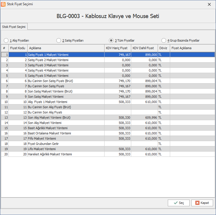Select row 14 'Son Alış Maliyet Yöntemi'
Image resolution: width=216 pixels, height=215 pixels.
[108, 123]
